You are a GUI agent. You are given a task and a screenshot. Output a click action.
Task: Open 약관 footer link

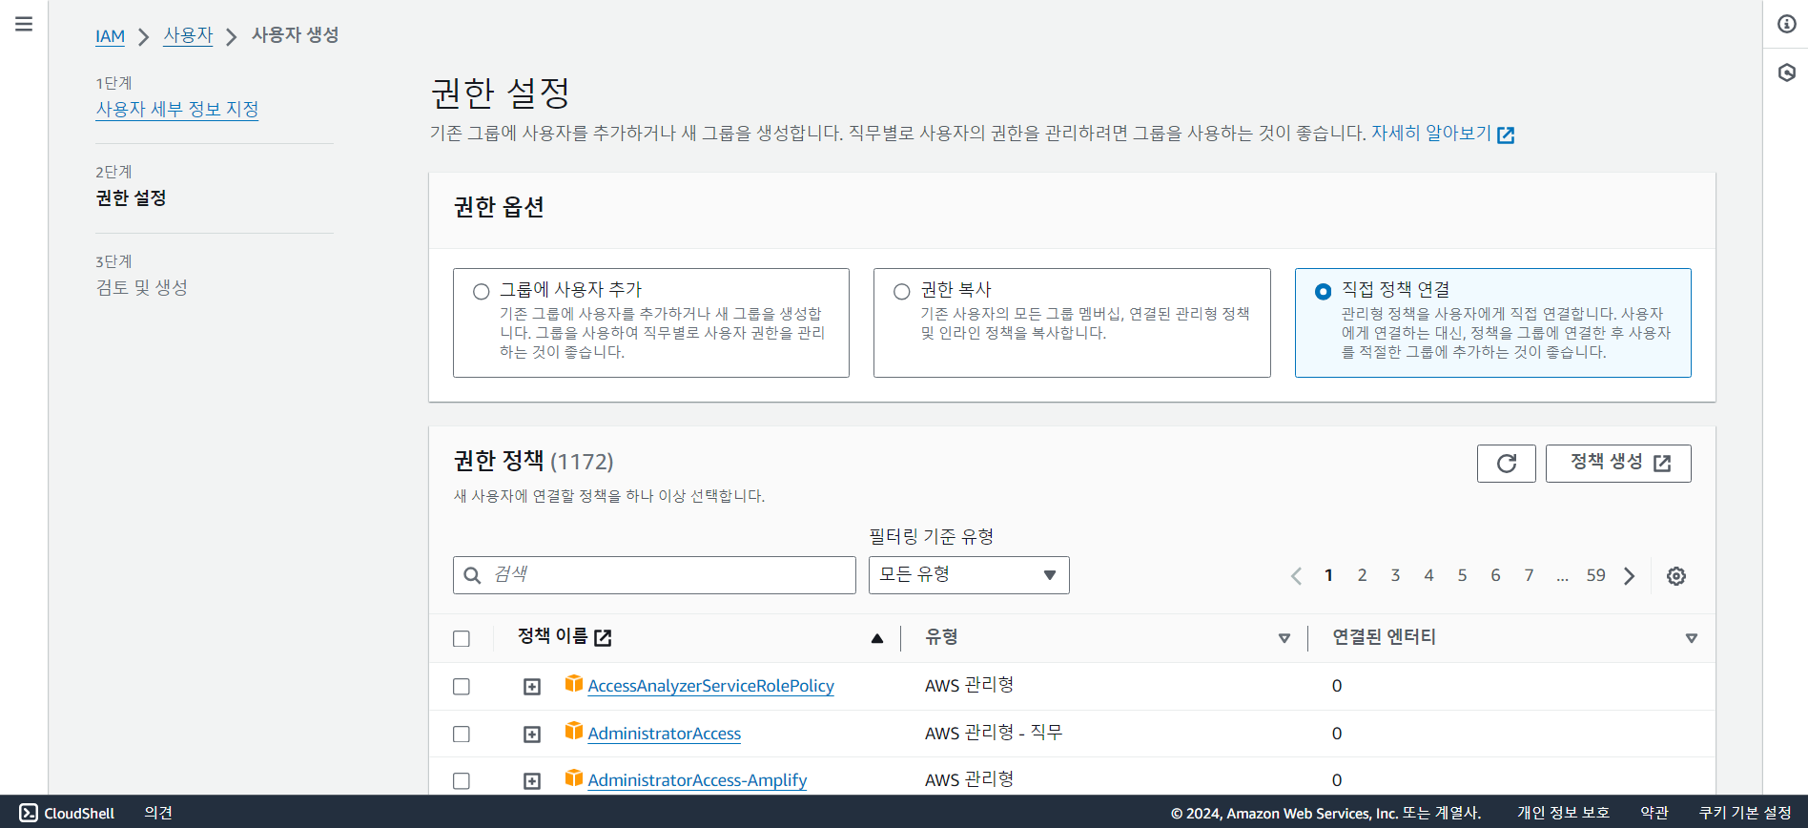click(x=1654, y=813)
